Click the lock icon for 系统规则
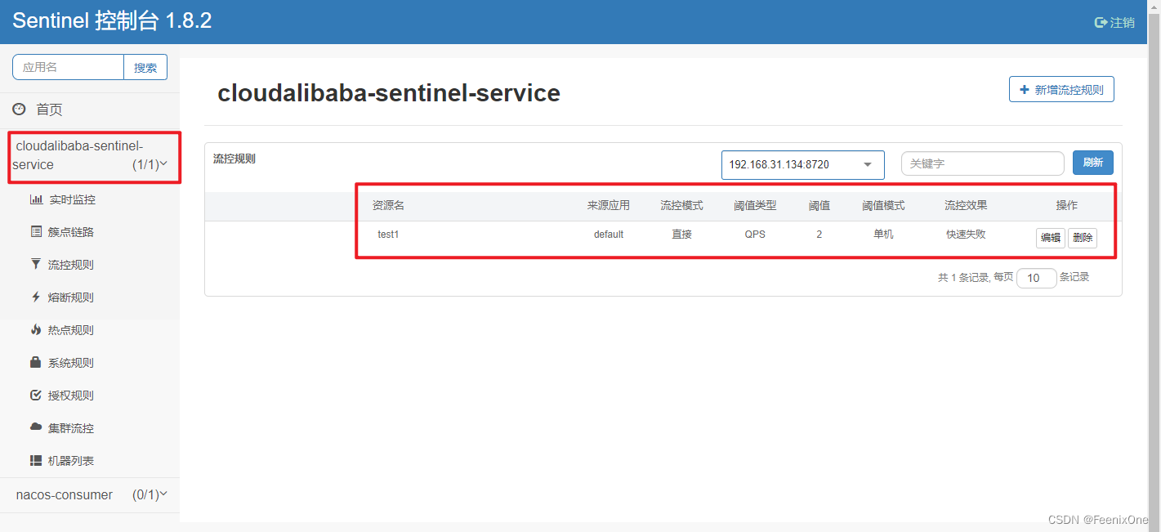The width and height of the screenshot is (1161, 532). (x=36, y=362)
